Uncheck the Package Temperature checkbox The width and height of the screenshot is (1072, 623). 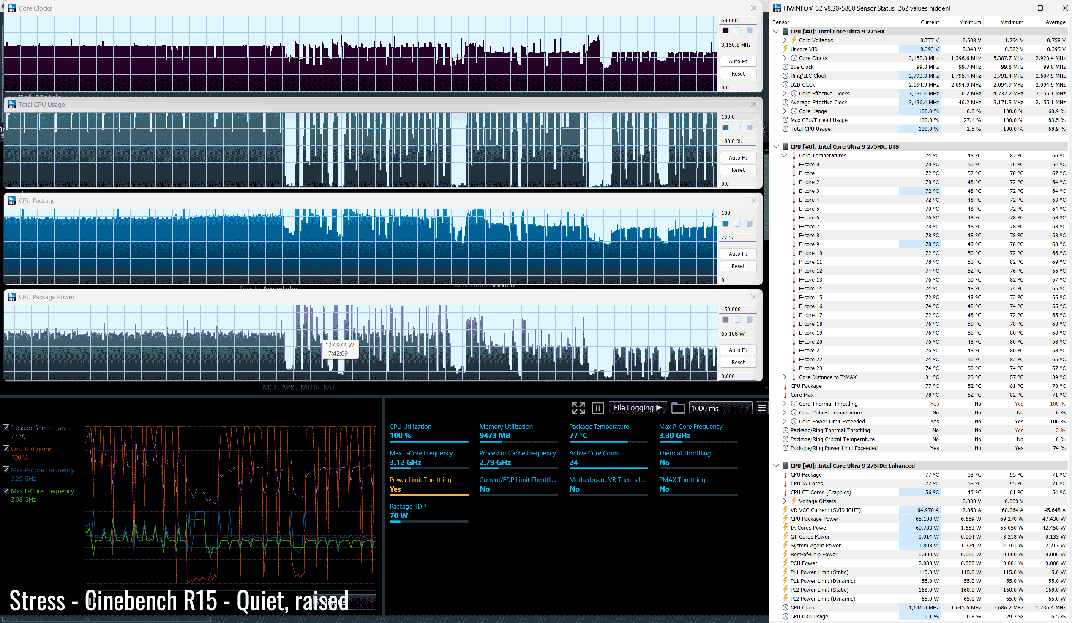pyautogui.click(x=6, y=428)
